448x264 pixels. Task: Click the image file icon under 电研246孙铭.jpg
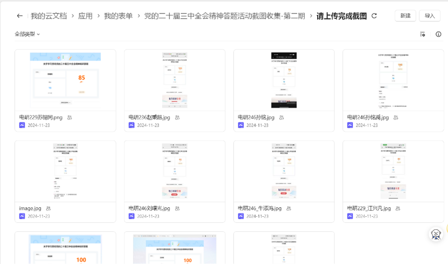(x=241, y=125)
